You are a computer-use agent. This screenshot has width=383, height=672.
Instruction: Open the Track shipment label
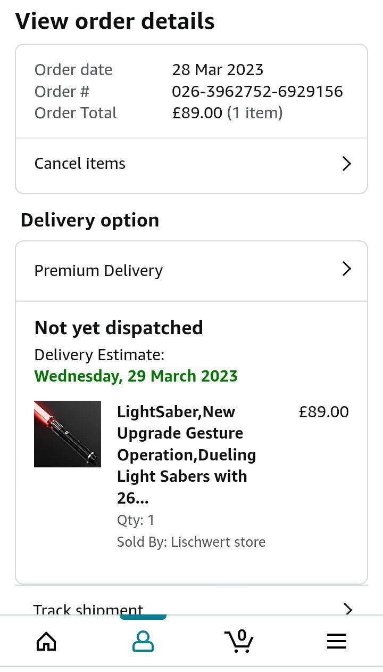(x=88, y=609)
